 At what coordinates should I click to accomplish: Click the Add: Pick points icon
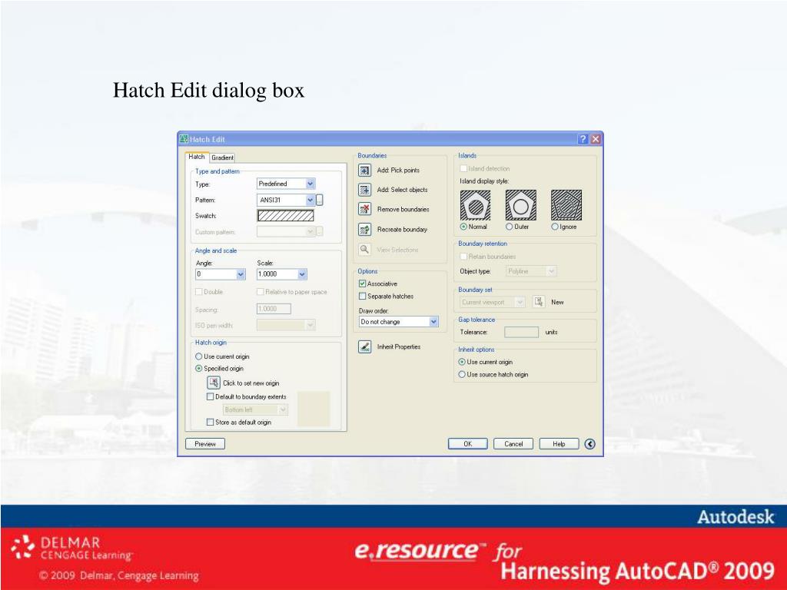(x=364, y=170)
